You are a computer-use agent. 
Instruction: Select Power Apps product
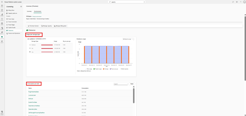point(11,19)
